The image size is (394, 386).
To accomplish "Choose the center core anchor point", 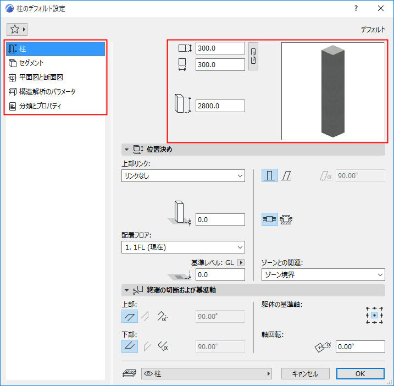I will [x=374, y=315].
